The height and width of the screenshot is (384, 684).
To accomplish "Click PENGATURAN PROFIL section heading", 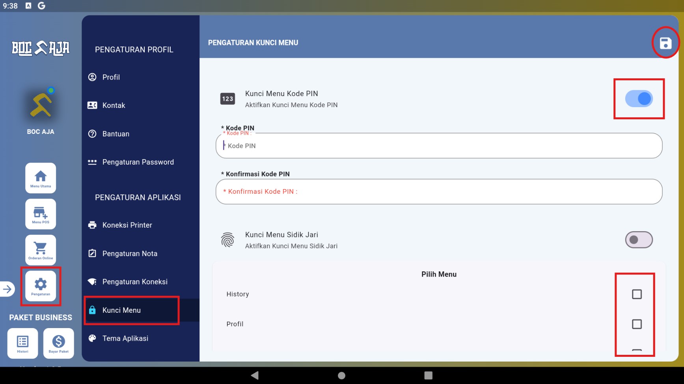I will pyautogui.click(x=134, y=50).
